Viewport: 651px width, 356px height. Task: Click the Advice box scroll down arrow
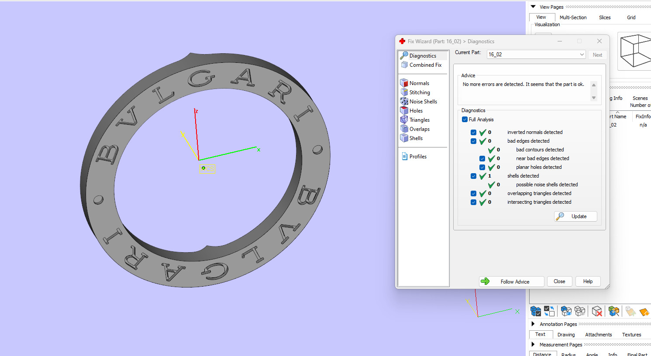(594, 98)
